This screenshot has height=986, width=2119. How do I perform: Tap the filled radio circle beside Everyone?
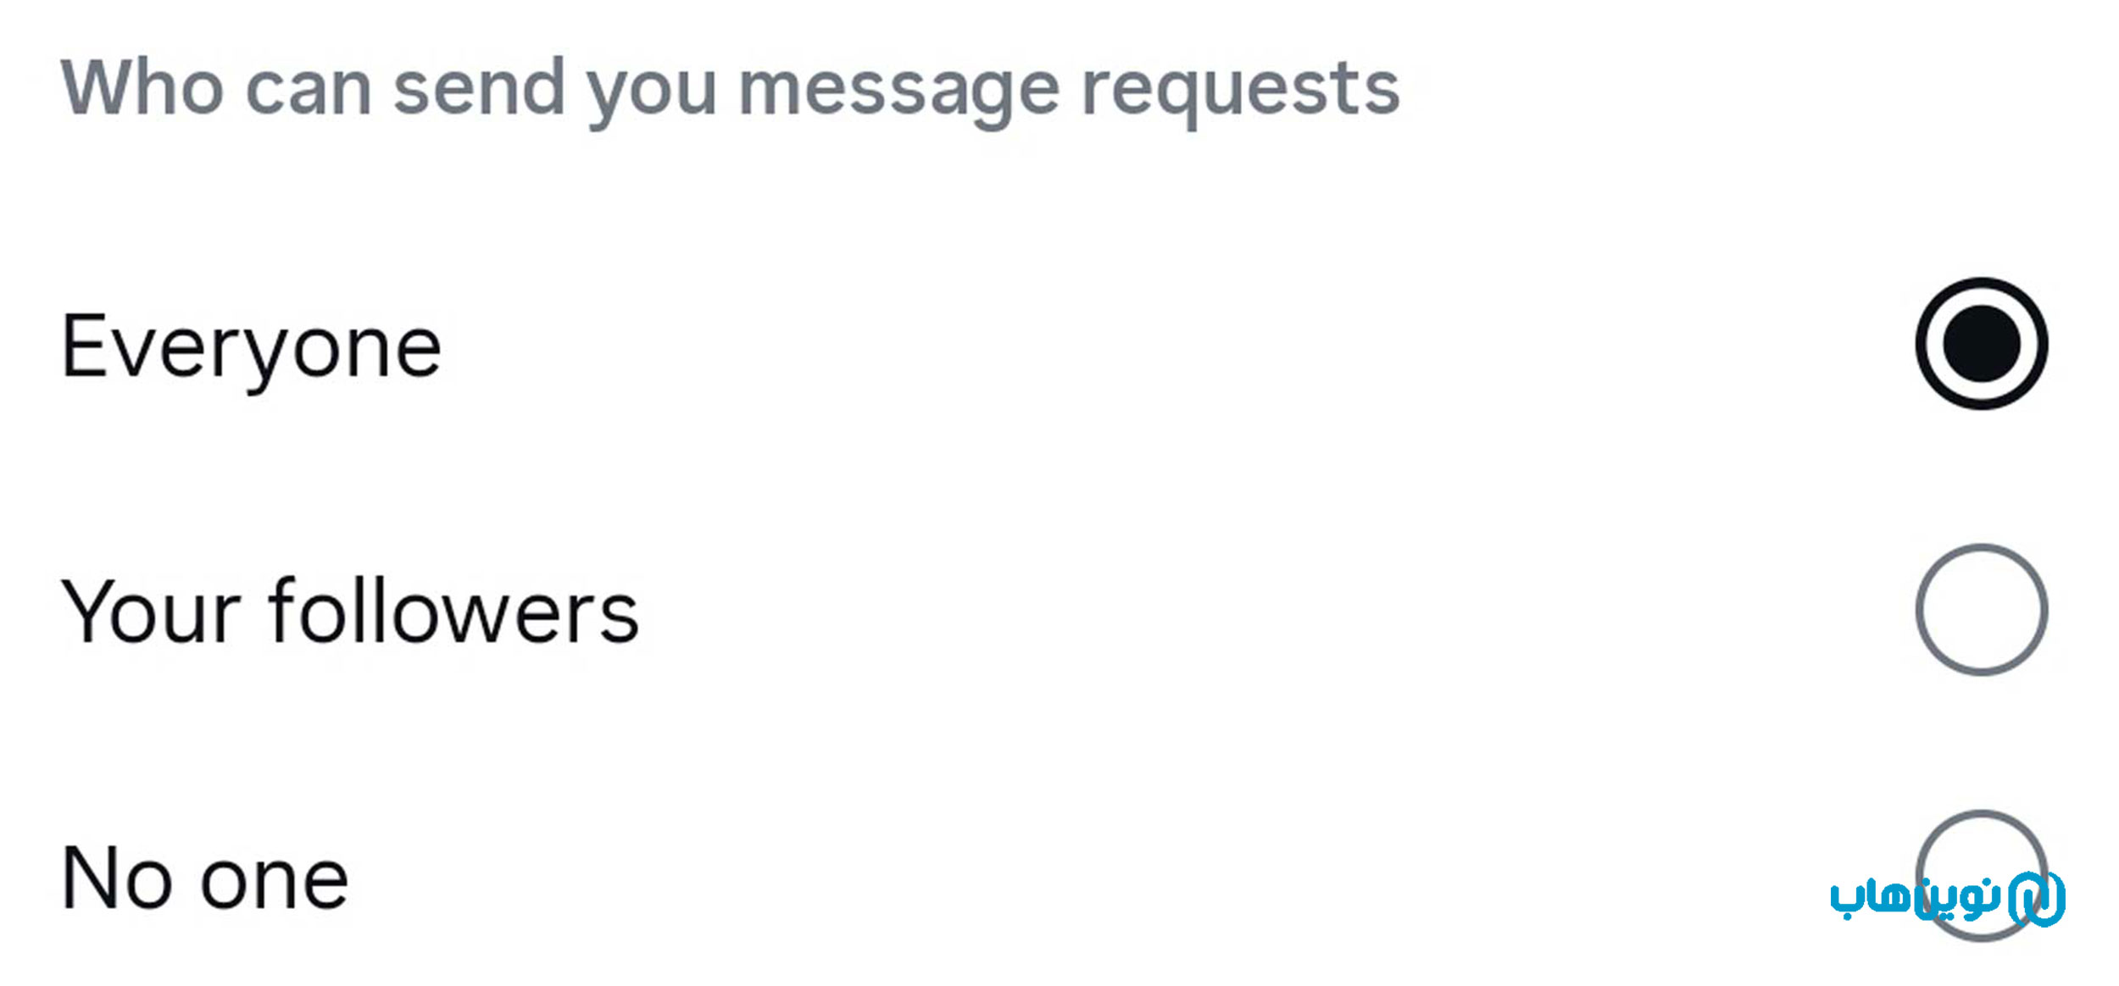point(1982,344)
